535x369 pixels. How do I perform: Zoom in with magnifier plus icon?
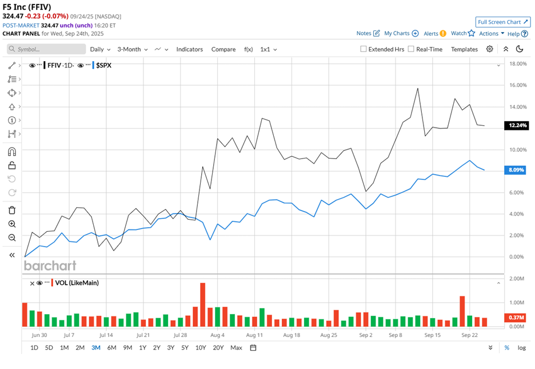point(12,224)
